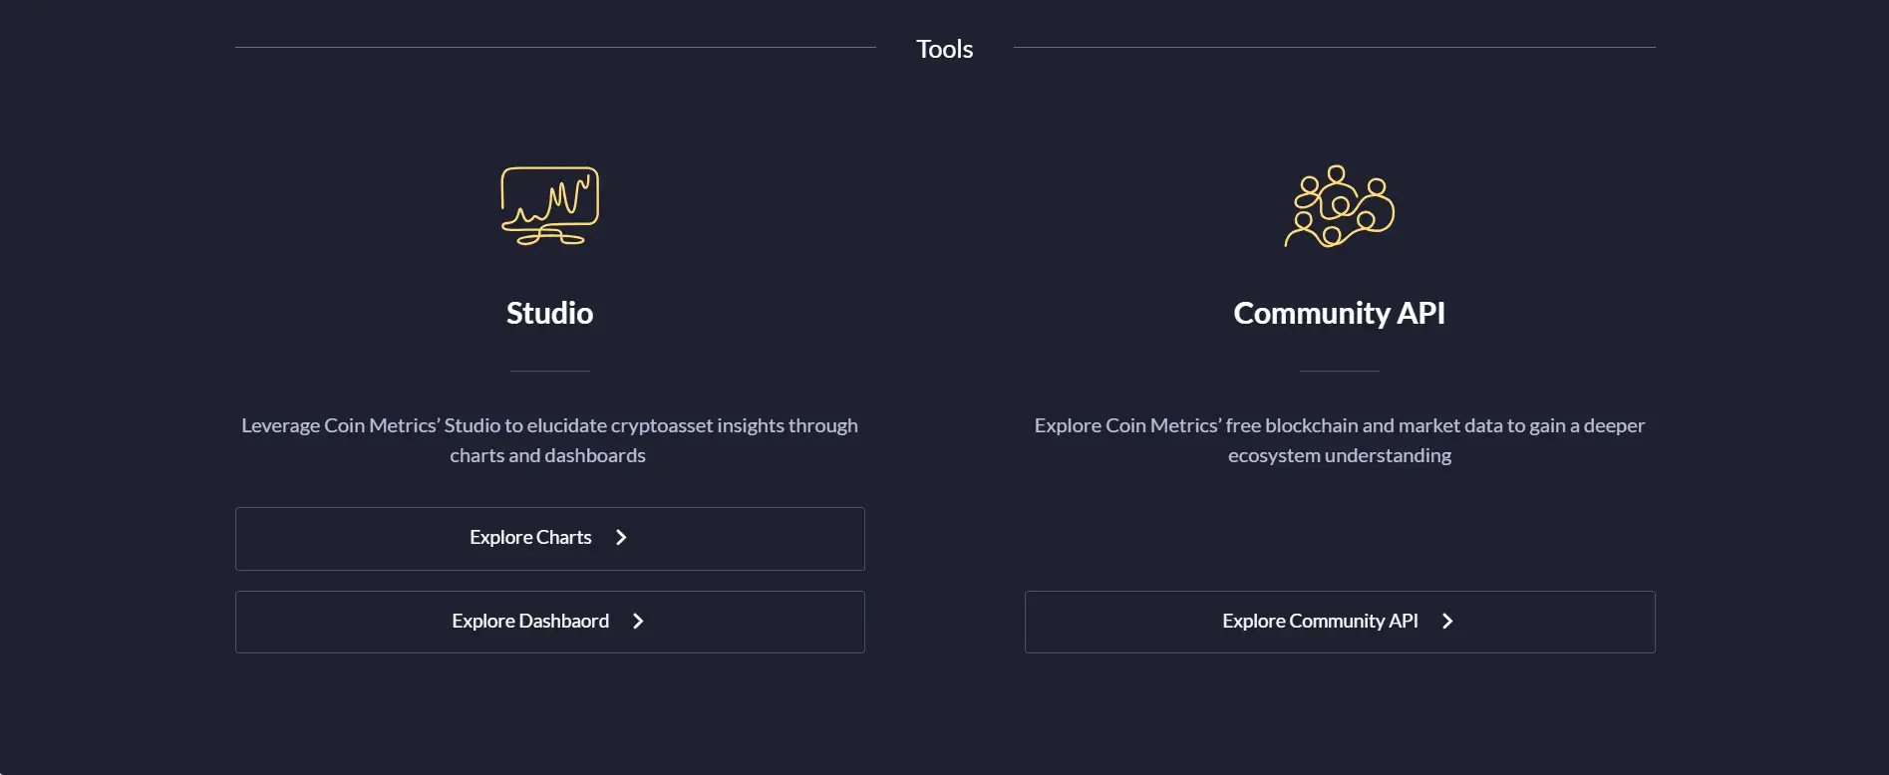Click the short divider under Studio heading
Image resolution: width=1889 pixels, height=775 pixels.
point(549,371)
